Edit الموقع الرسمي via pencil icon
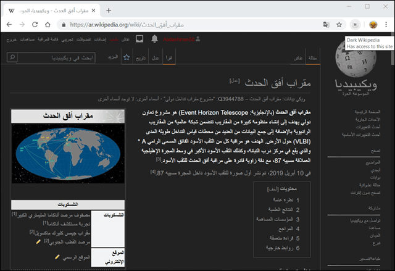Viewport: 395px width, 271px height. 57,257
